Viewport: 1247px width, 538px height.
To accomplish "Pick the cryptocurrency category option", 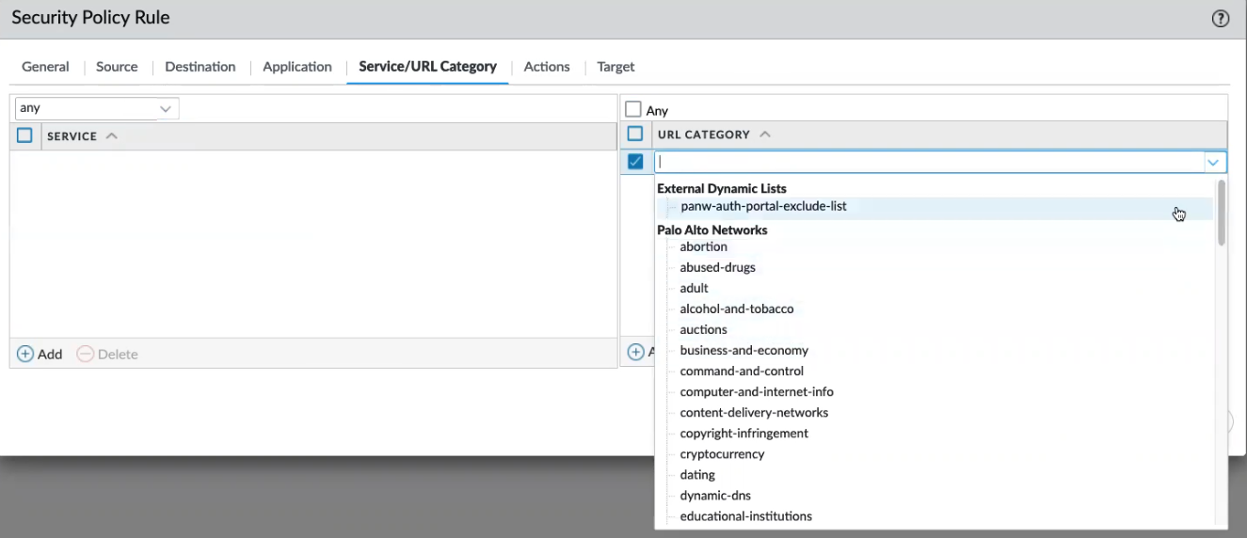I will click(x=722, y=453).
